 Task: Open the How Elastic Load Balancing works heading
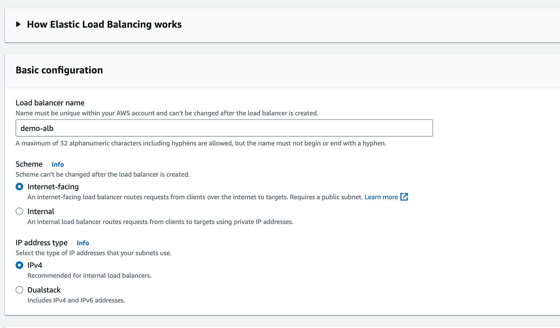104,24
